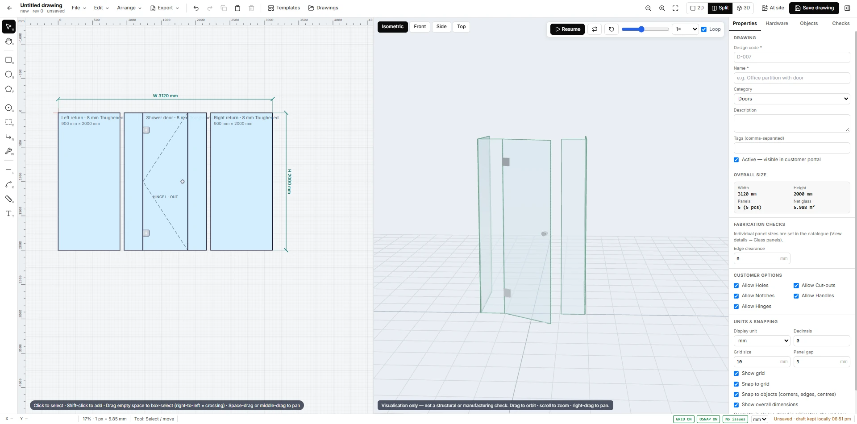The width and height of the screenshot is (857, 424).
Task: Toggle Allow Holes checkbox
Action: coord(736,286)
